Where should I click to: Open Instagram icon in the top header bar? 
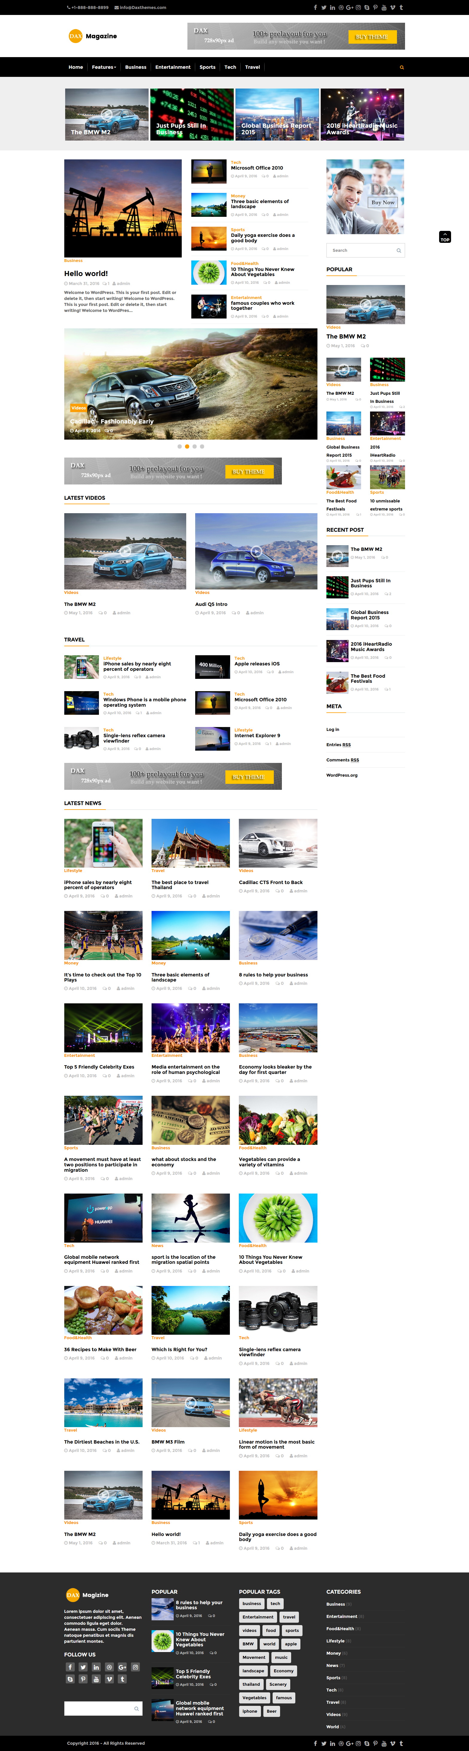358,7
